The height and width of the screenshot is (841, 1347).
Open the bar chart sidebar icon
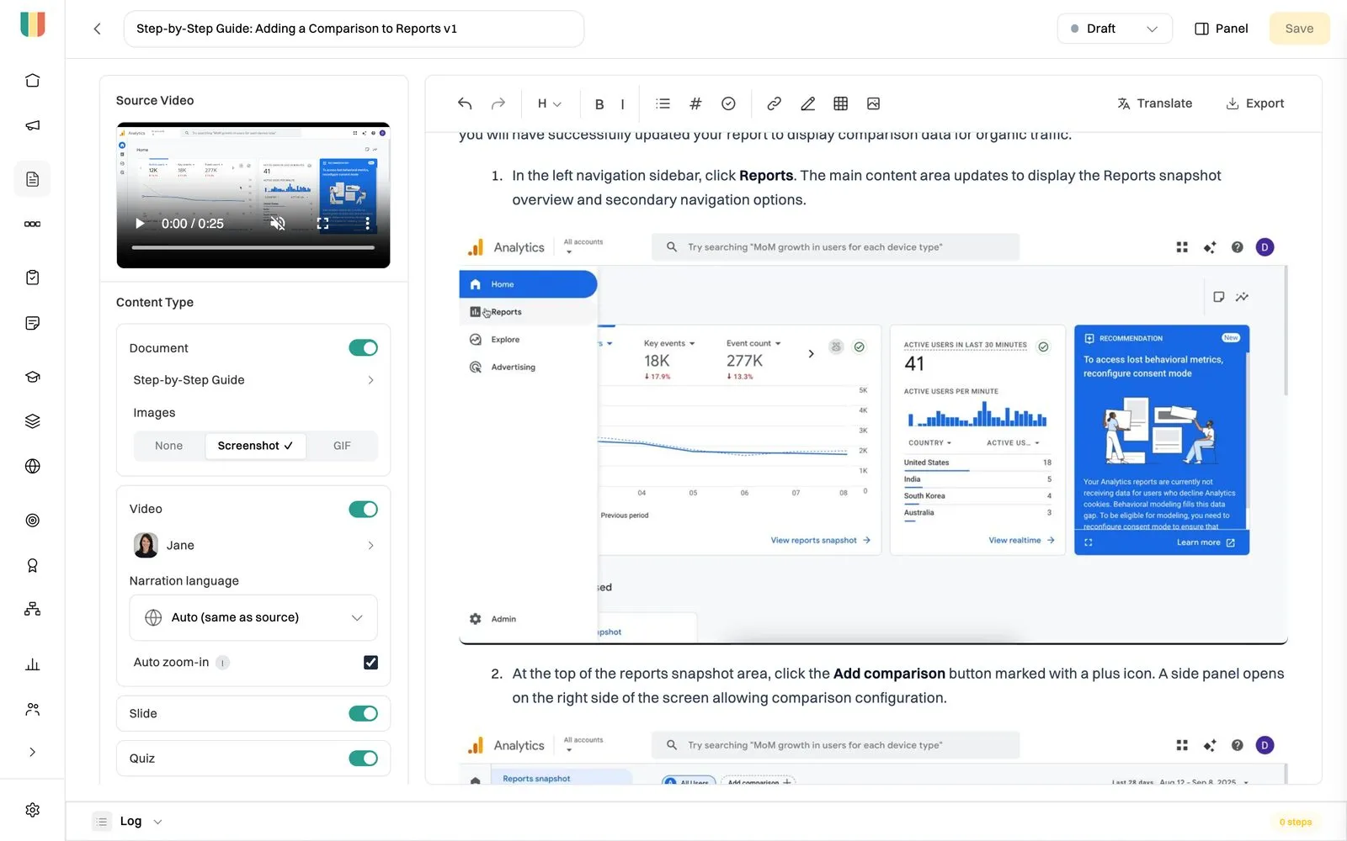click(x=32, y=664)
